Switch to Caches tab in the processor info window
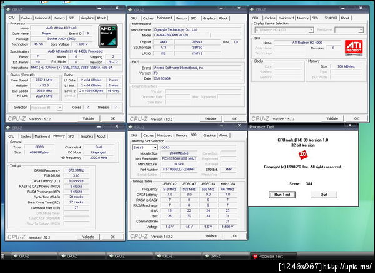375x273 pixels. (x=26, y=18)
